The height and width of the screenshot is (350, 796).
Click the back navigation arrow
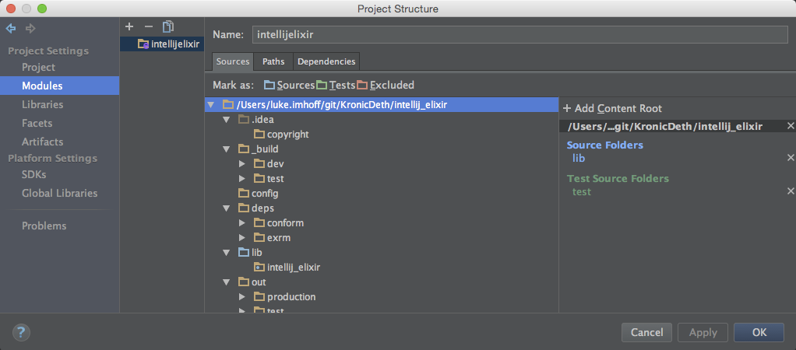11,29
